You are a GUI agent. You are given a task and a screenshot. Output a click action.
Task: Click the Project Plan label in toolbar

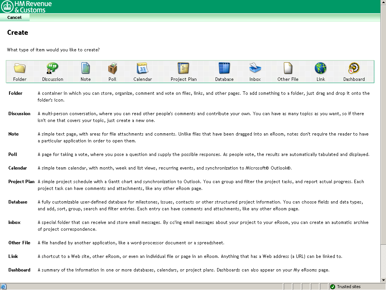[184, 79]
